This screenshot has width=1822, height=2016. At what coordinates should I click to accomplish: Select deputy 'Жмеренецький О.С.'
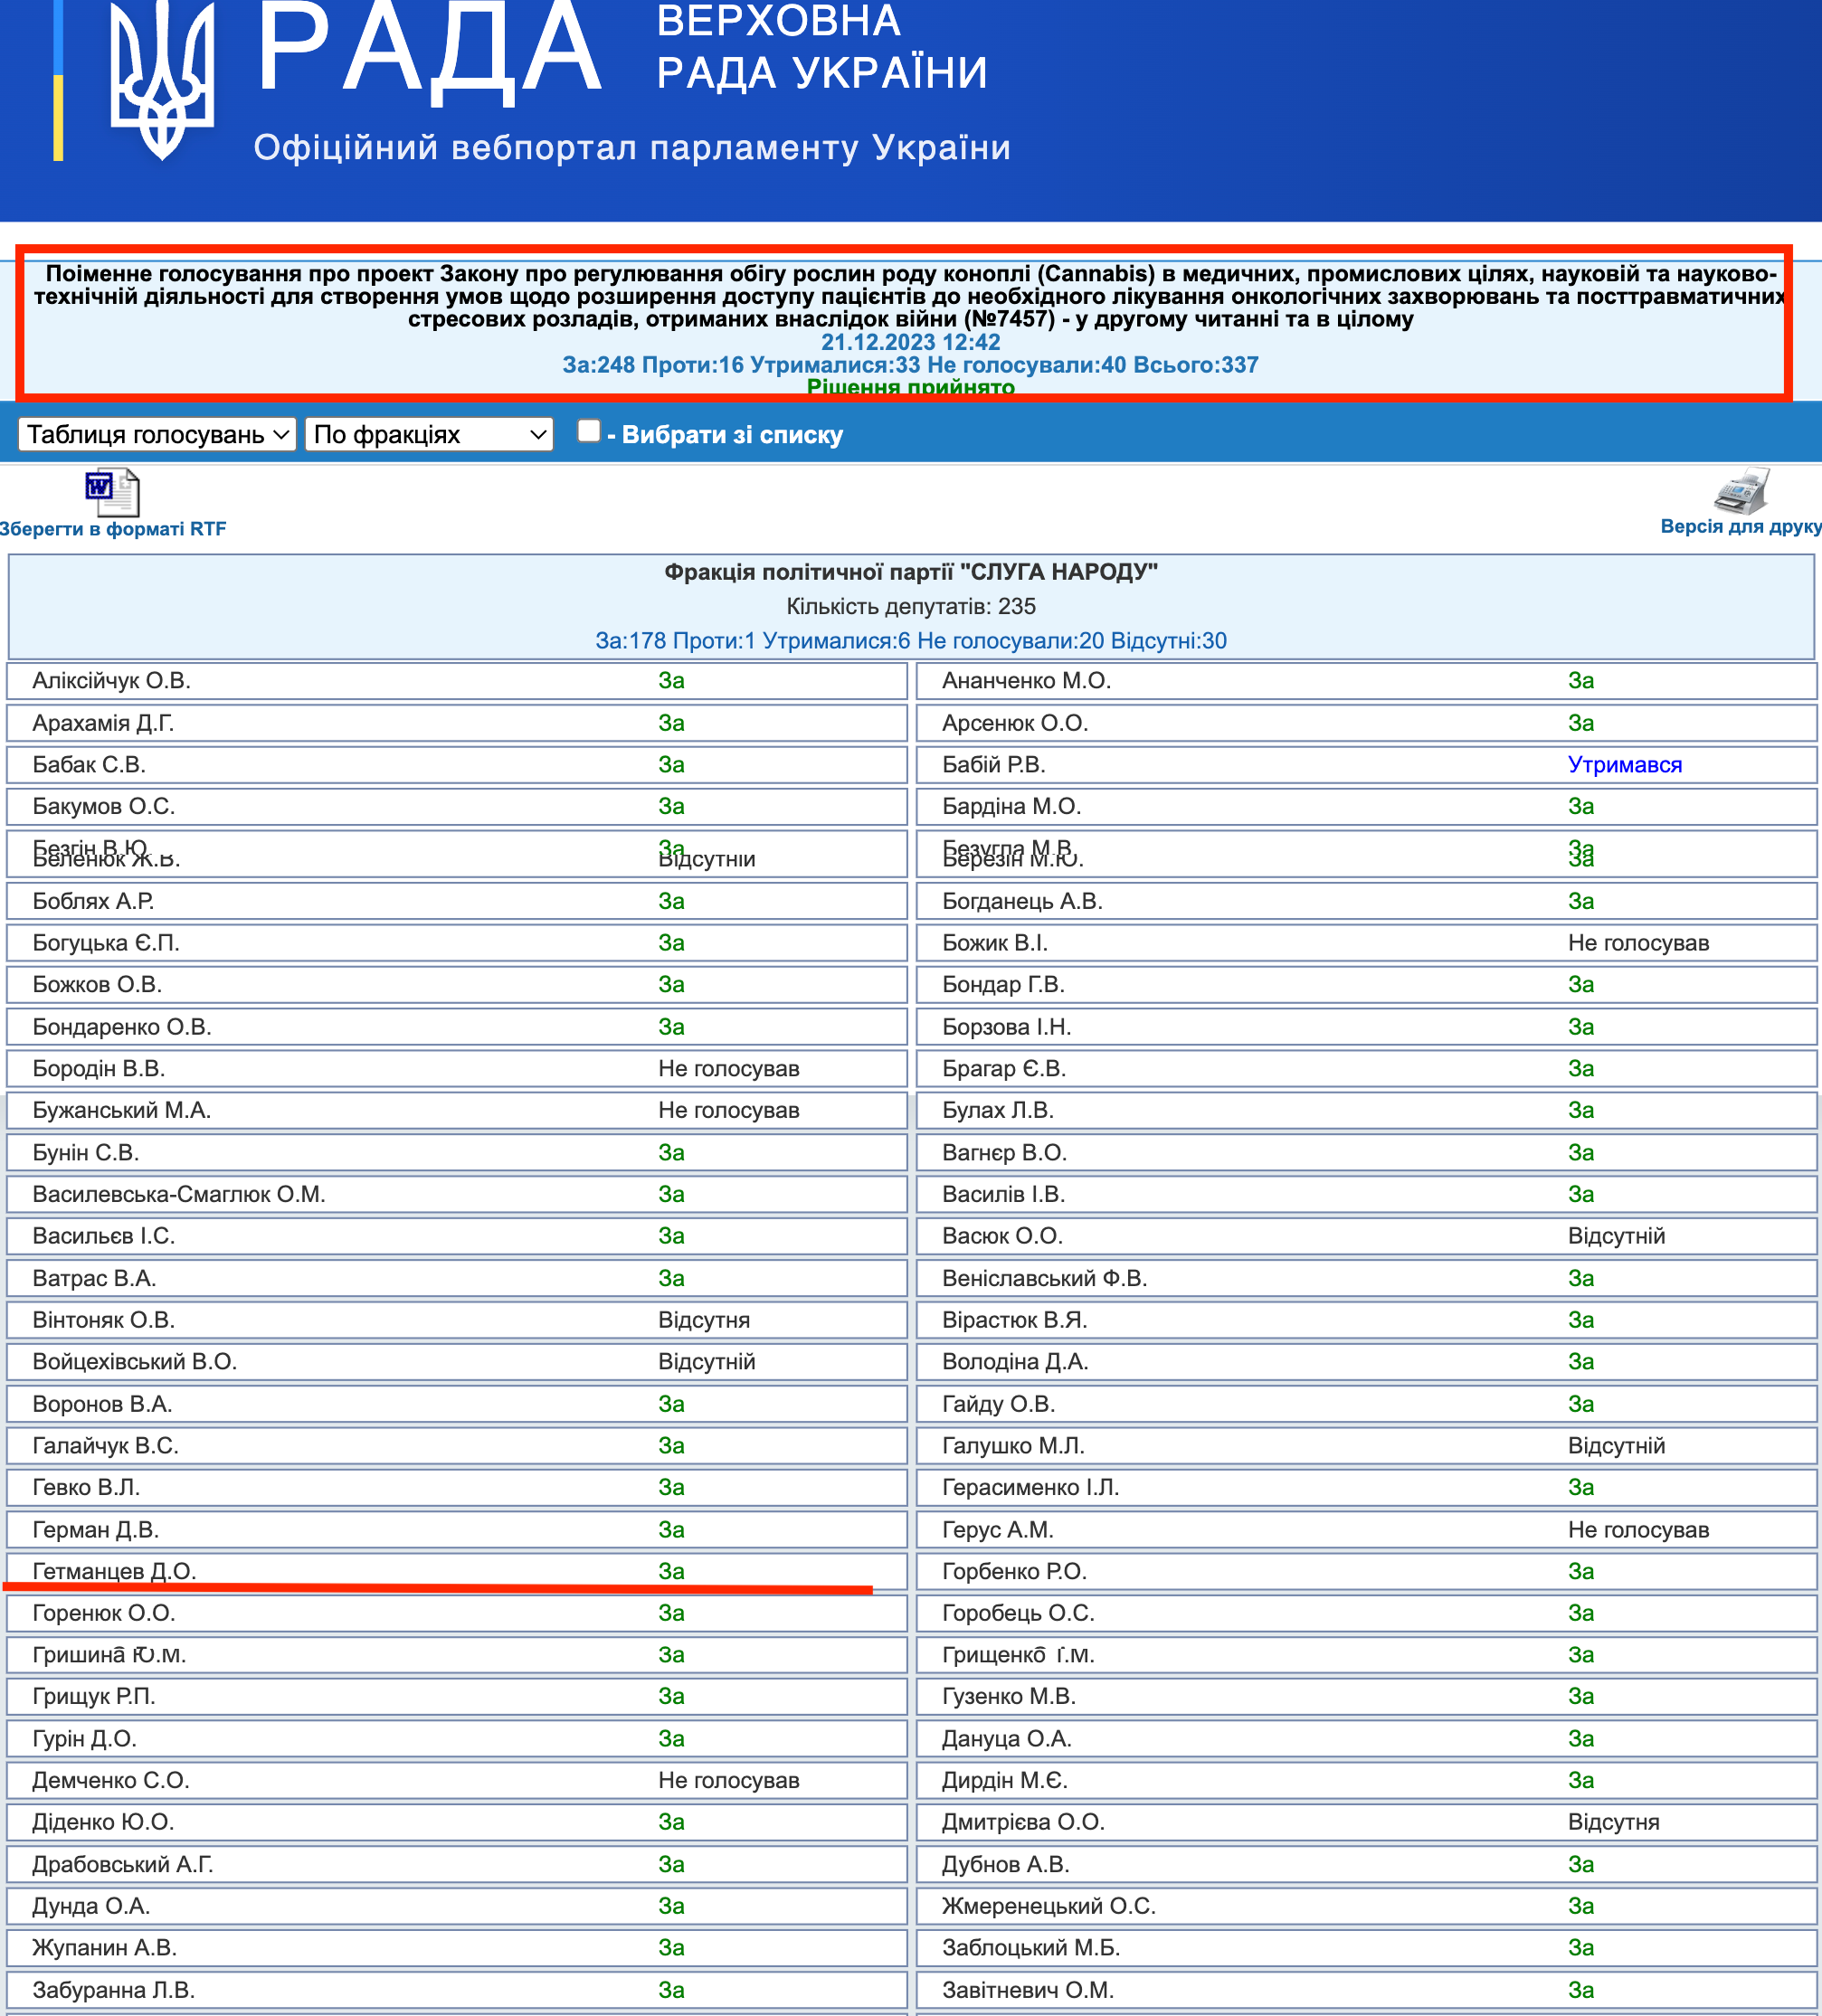point(1048,1906)
